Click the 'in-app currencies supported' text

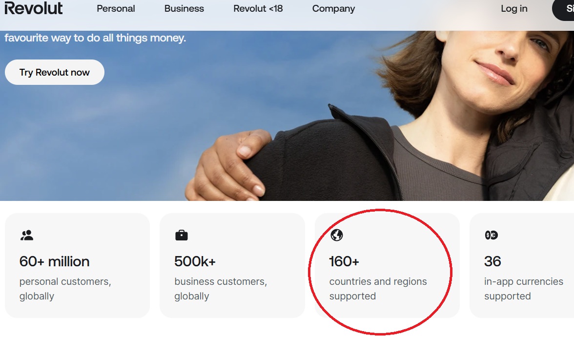coord(523,289)
